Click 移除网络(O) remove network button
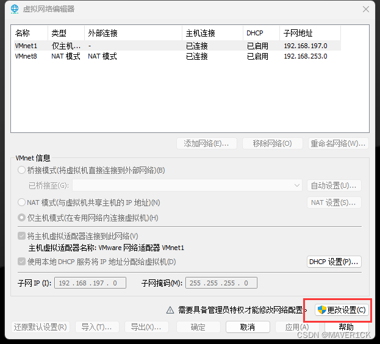 (273, 143)
